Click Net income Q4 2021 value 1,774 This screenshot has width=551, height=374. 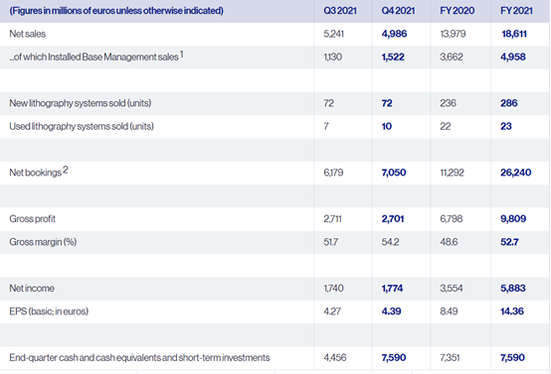point(392,288)
